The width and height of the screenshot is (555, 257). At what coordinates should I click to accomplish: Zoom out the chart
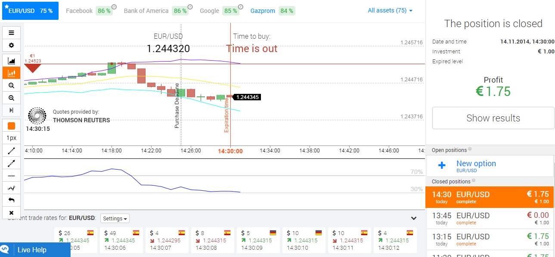11,86
